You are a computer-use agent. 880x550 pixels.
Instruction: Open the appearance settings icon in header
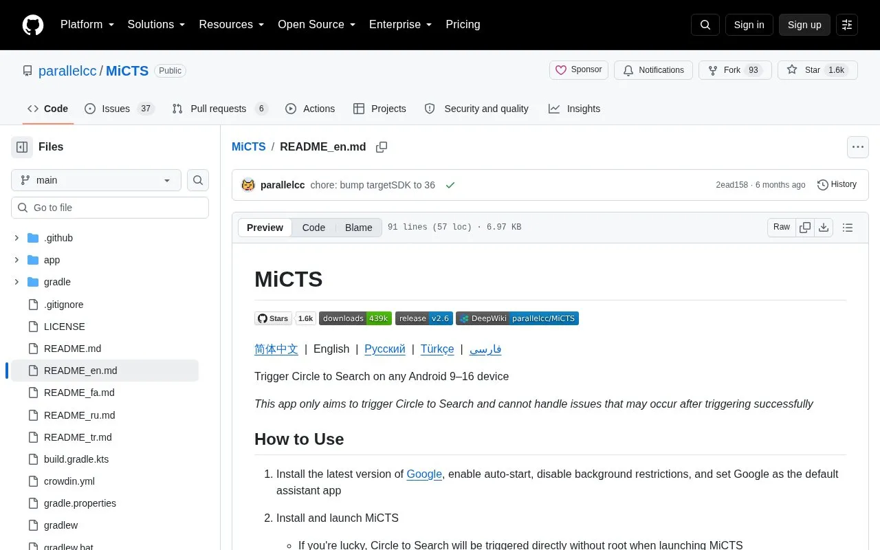coord(847,25)
